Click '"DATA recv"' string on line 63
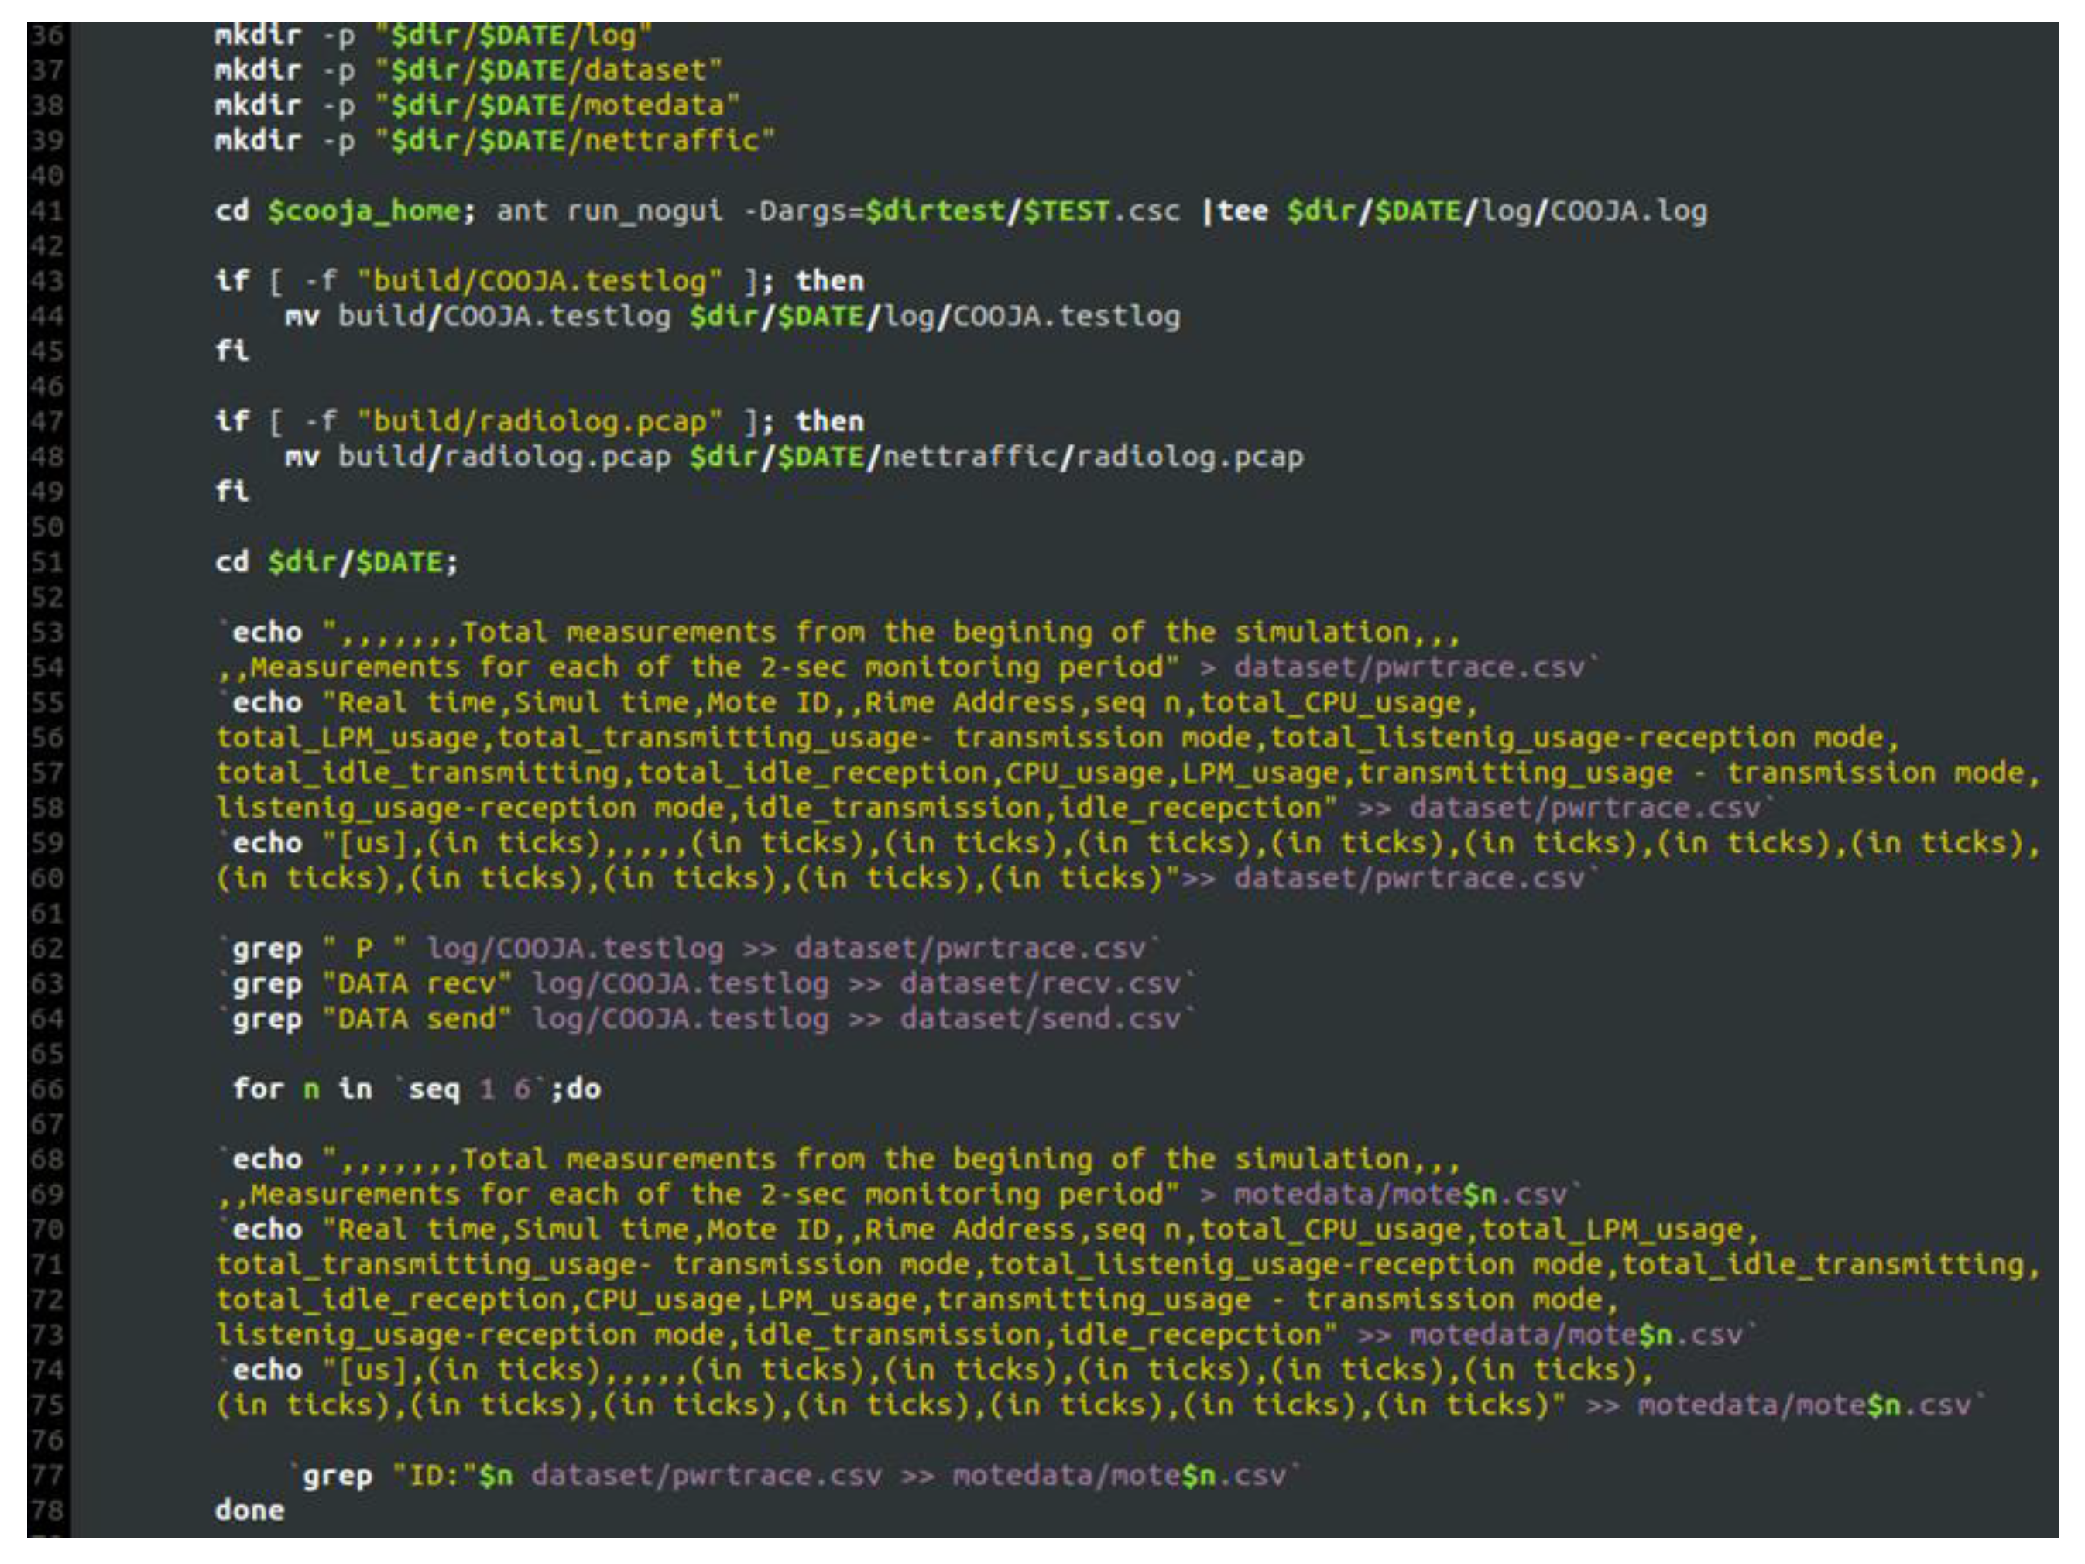Image resolution: width=2085 pixels, height=1564 pixels. [x=417, y=984]
